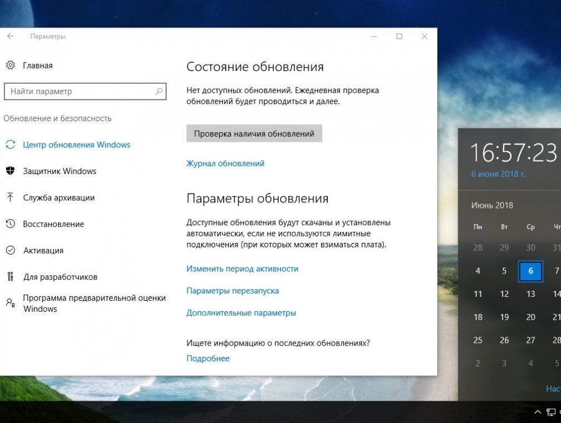Maximize the Параметры window
The width and height of the screenshot is (561, 423).
[399, 36]
